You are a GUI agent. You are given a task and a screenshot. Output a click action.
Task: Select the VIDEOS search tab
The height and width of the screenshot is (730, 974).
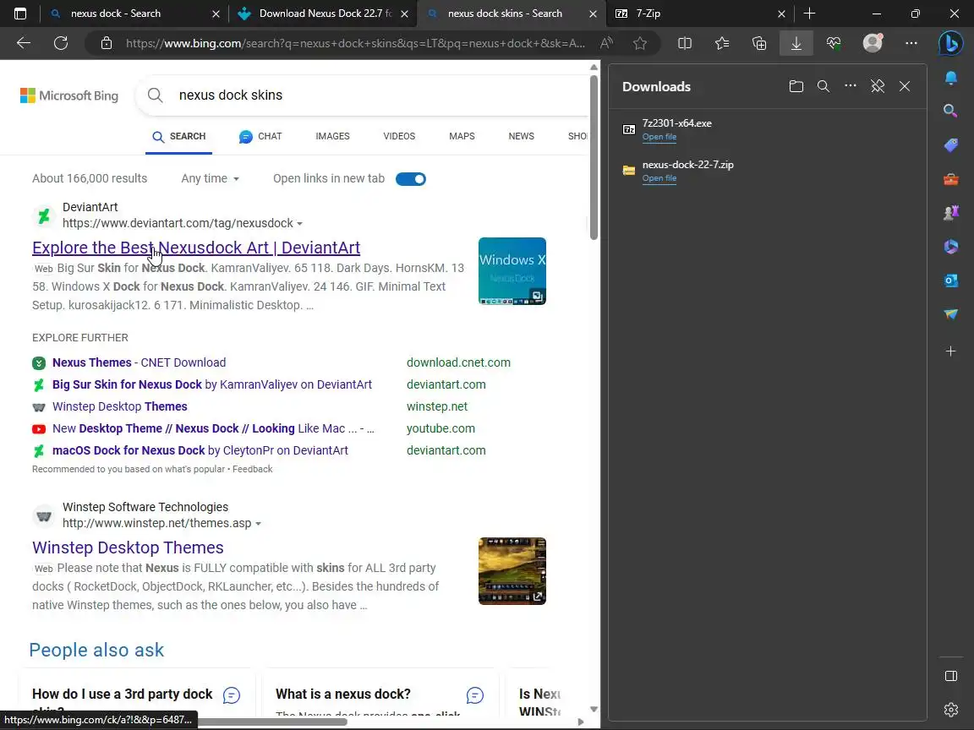click(x=399, y=136)
